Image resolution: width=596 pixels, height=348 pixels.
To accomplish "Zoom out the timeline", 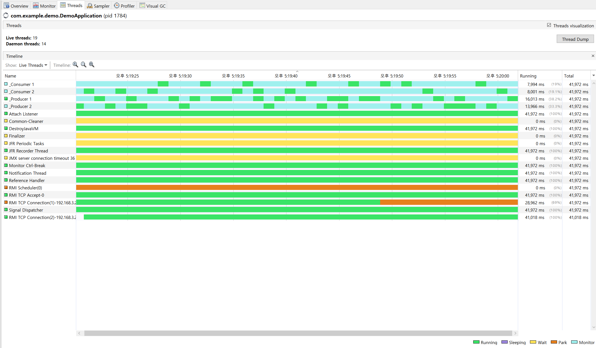I will (x=83, y=65).
